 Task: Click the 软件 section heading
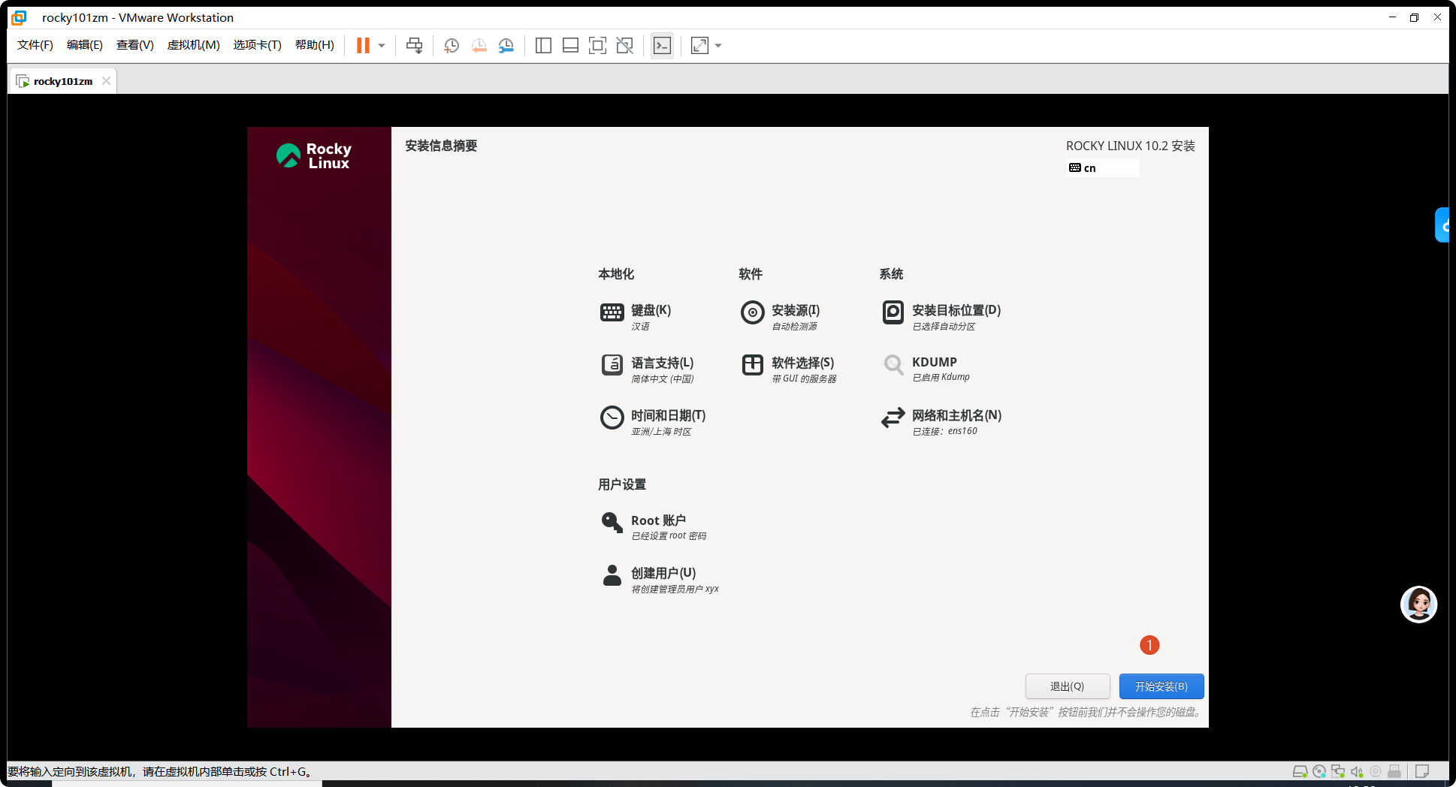751,274
